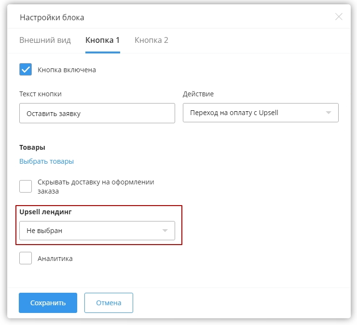Tick the Аналитика checkbox

tap(26, 259)
